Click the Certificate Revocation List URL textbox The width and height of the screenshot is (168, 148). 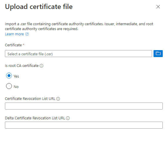coord(84,106)
